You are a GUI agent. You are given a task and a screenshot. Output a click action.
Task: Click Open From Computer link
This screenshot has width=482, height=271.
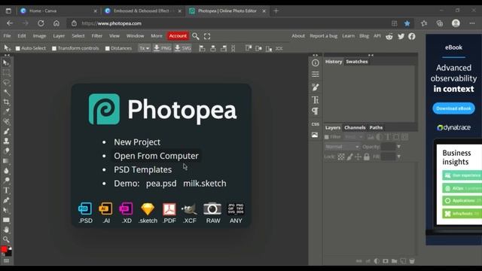[x=156, y=156]
